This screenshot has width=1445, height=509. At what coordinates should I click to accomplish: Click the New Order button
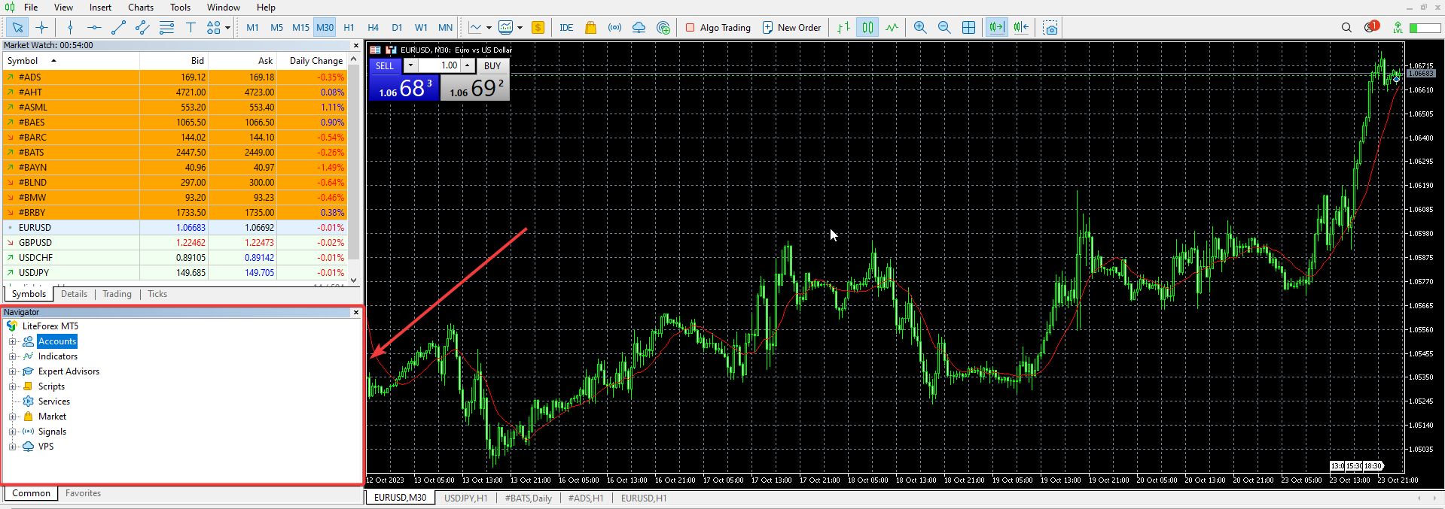tap(791, 28)
